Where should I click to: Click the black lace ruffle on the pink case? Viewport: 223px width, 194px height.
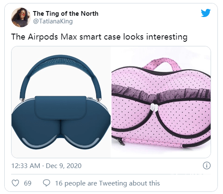tap(161, 94)
